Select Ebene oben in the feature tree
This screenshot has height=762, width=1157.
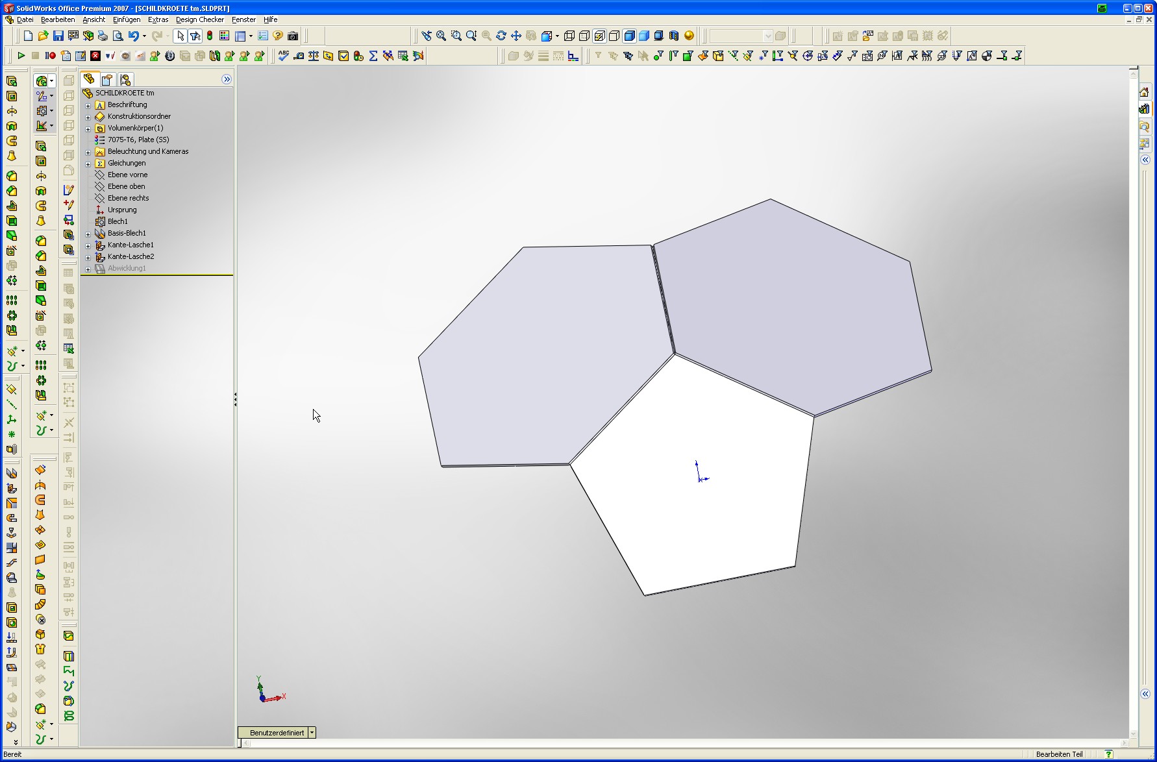point(126,186)
